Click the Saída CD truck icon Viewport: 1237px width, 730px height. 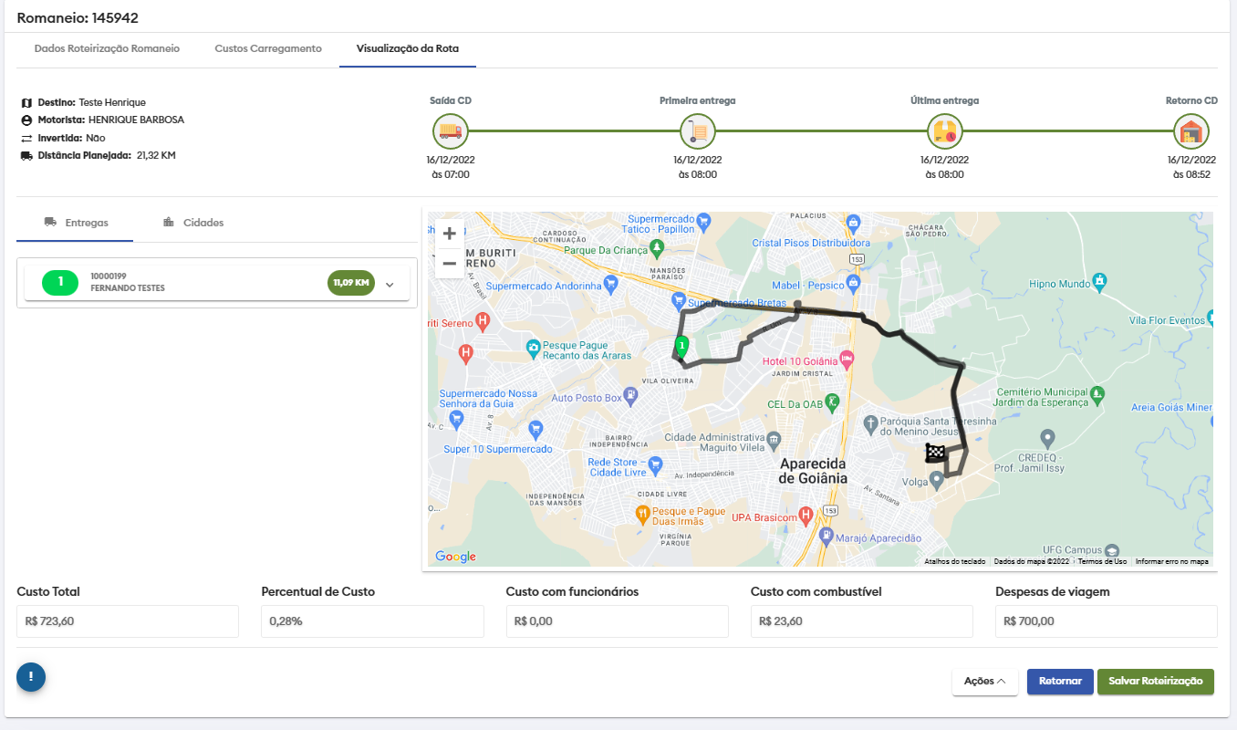coord(451,131)
